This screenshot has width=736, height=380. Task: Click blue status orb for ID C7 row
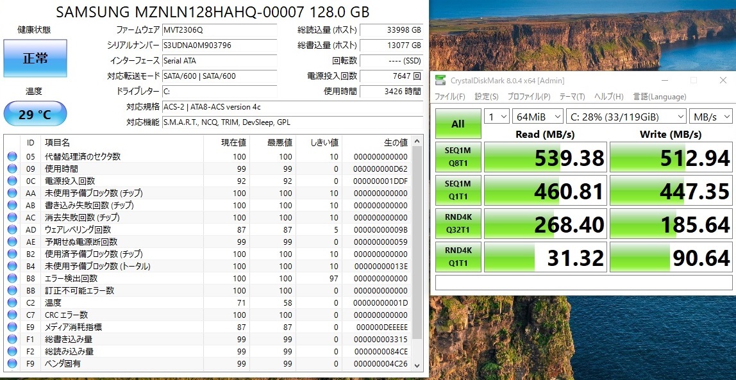(12, 315)
